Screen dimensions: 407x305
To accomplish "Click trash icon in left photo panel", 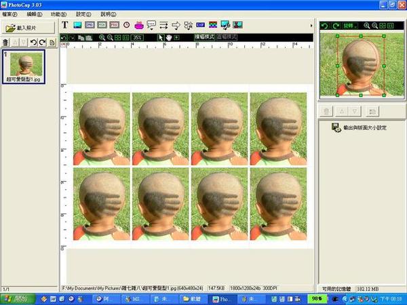I will click(x=5, y=42).
